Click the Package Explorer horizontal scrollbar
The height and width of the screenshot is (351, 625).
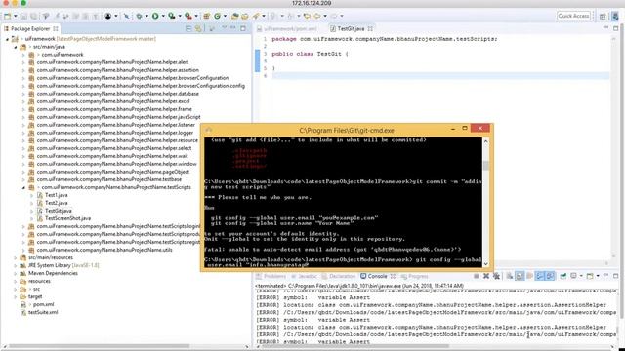coord(100,346)
